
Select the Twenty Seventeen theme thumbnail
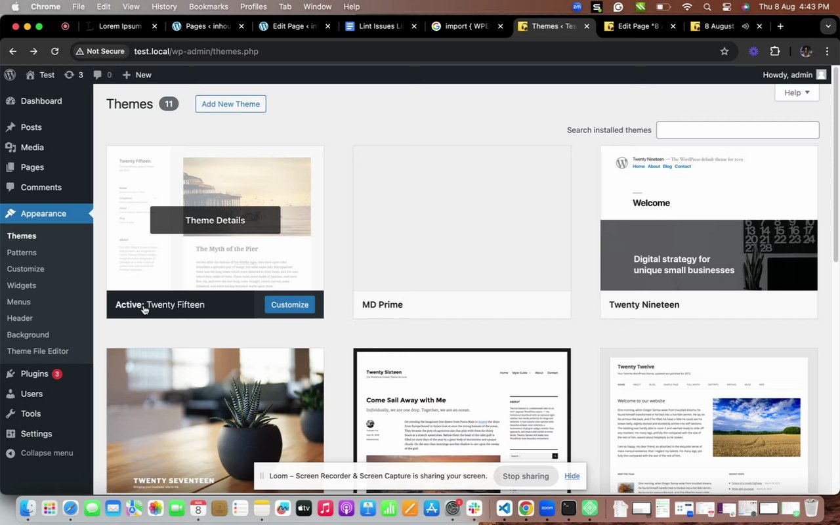[x=215, y=421]
